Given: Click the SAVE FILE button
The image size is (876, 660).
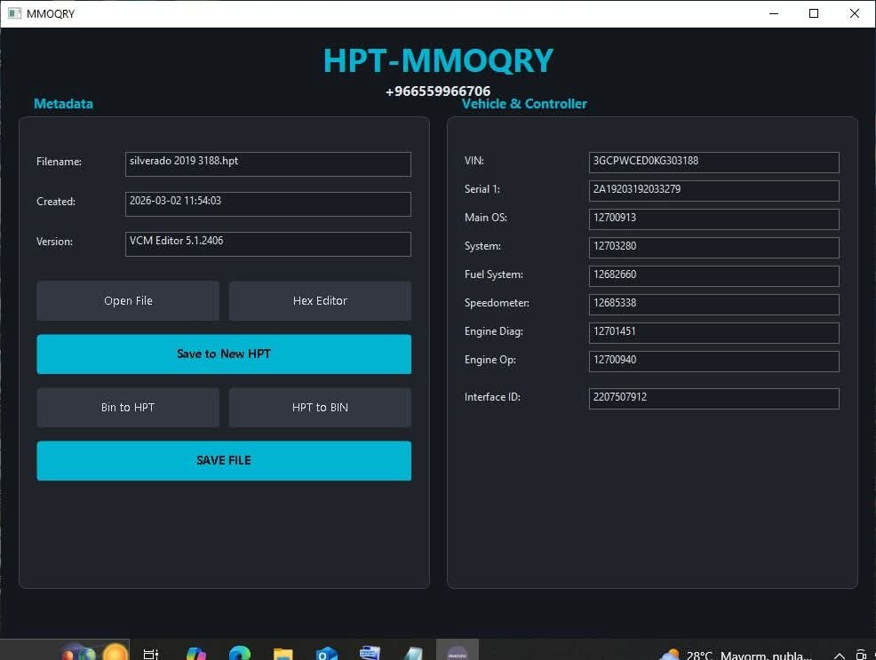Looking at the screenshot, I should tap(224, 461).
